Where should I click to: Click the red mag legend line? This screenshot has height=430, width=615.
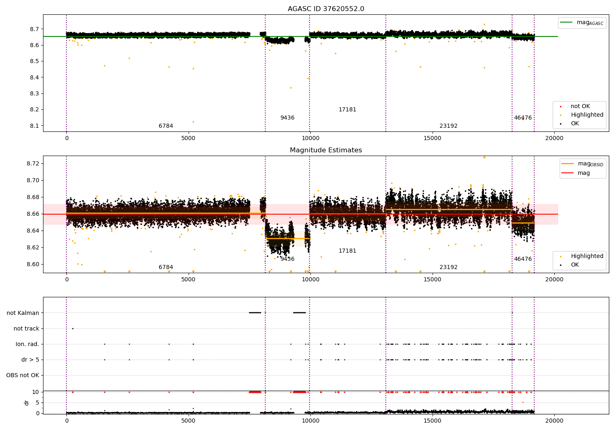click(568, 173)
